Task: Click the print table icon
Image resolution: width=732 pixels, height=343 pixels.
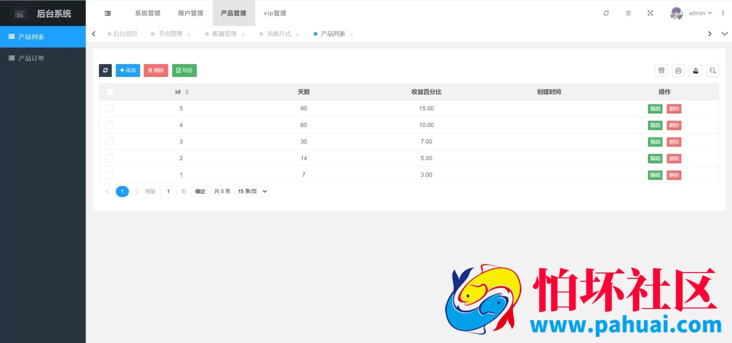Action: point(678,71)
